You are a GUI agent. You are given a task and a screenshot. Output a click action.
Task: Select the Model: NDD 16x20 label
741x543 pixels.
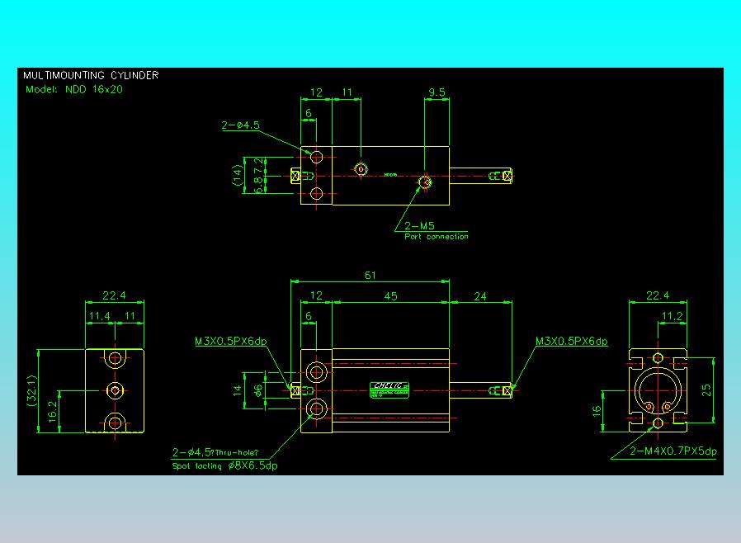coord(73,89)
